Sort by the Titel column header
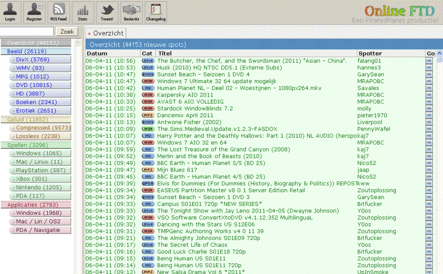This screenshot has height=274, width=443. coord(256,53)
